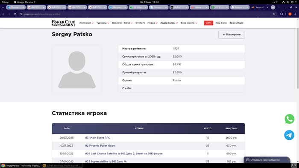
Task: Click the date 26.03.2025 cell
Action: (x=67, y=138)
